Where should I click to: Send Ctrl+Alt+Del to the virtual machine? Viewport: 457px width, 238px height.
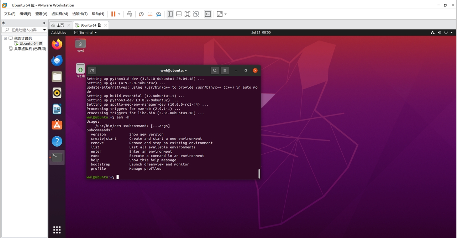[130, 14]
